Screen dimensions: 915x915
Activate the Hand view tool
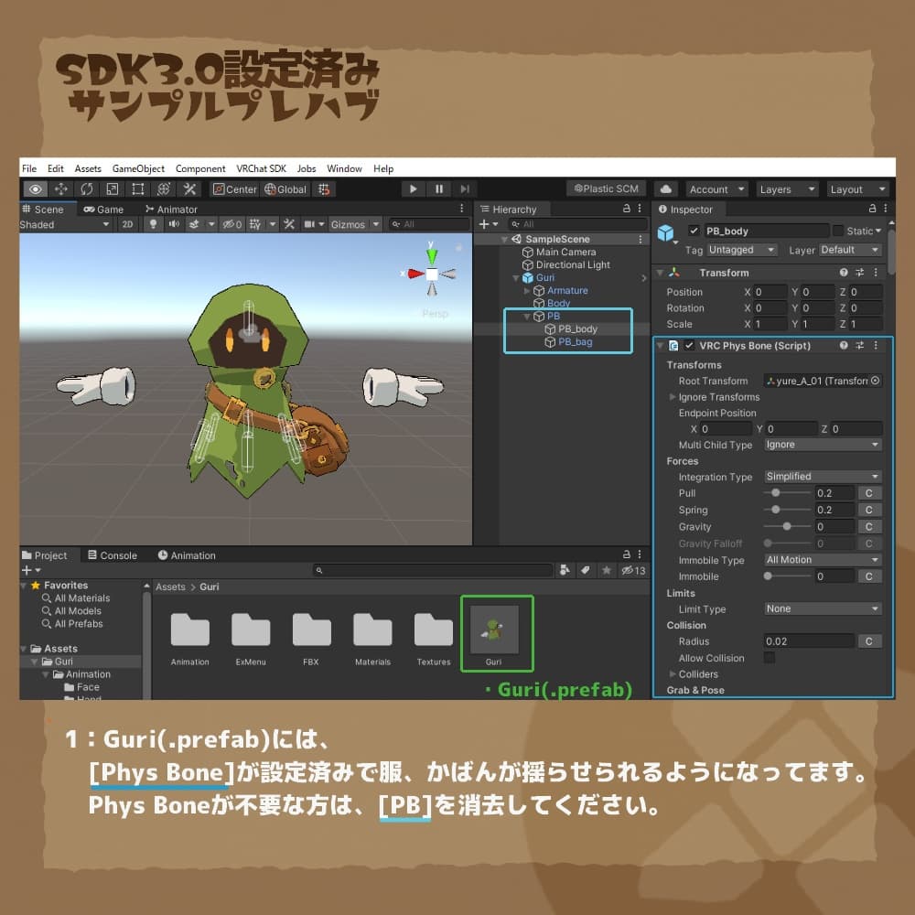[36, 189]
